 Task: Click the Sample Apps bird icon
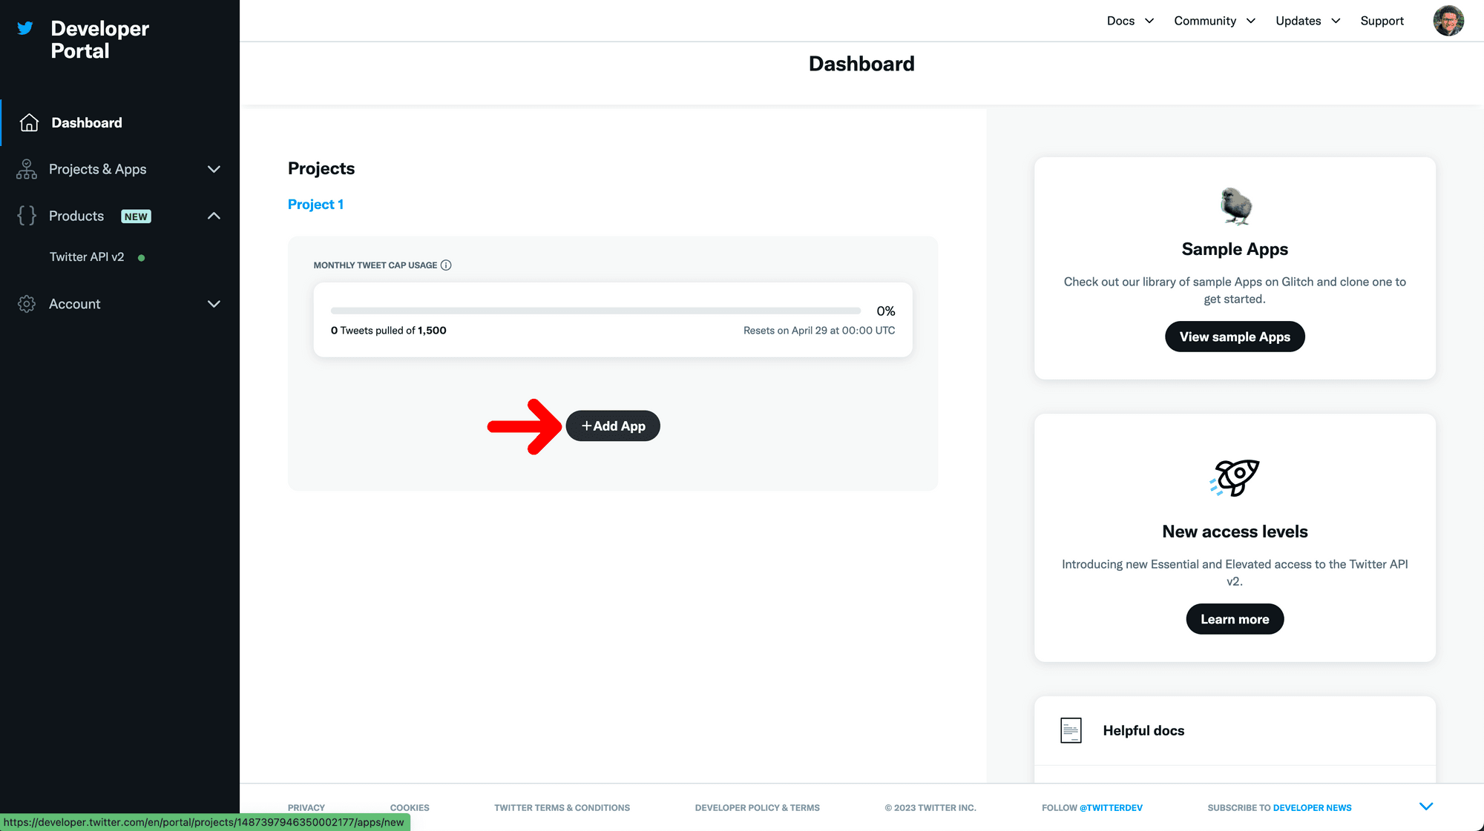(x=1234, y=202)
